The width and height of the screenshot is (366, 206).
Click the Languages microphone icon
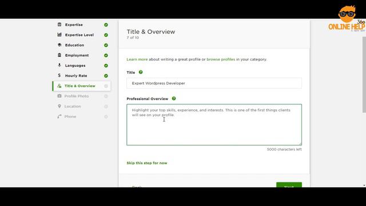pos(59,65)
